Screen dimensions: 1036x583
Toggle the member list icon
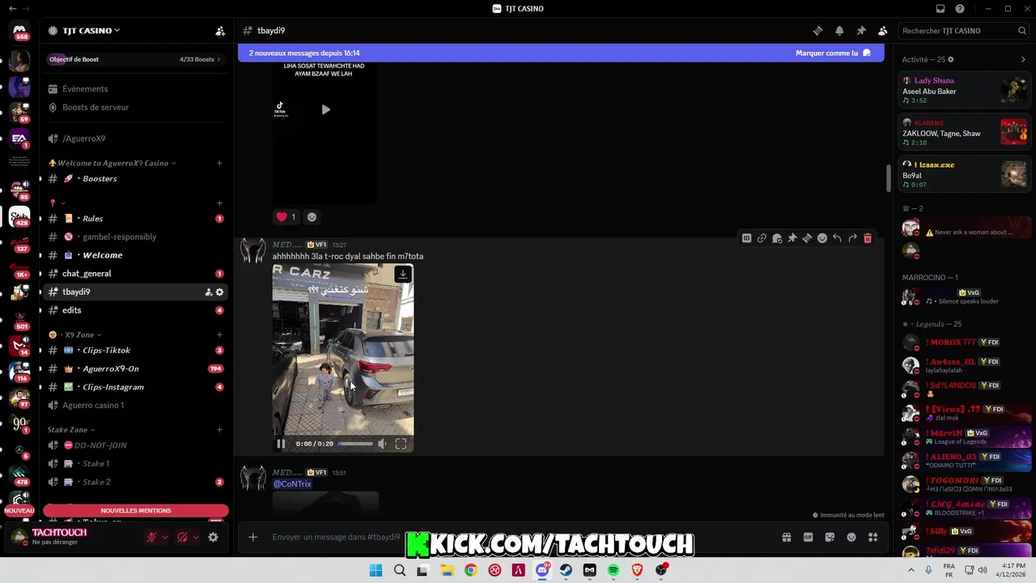pos(882,31)
